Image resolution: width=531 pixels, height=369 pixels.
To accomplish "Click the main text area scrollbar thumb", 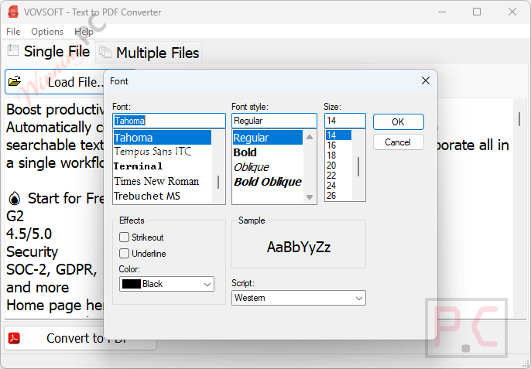I will (x=519, y=119).
